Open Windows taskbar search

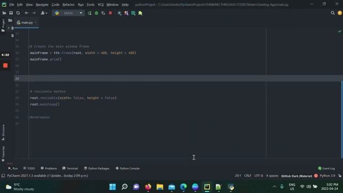(x=124, y=187)
